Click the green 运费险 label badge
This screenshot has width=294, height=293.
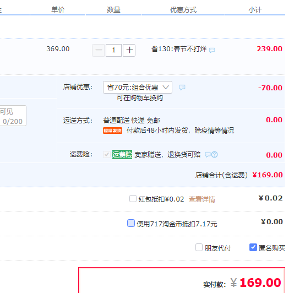[122, 155]
